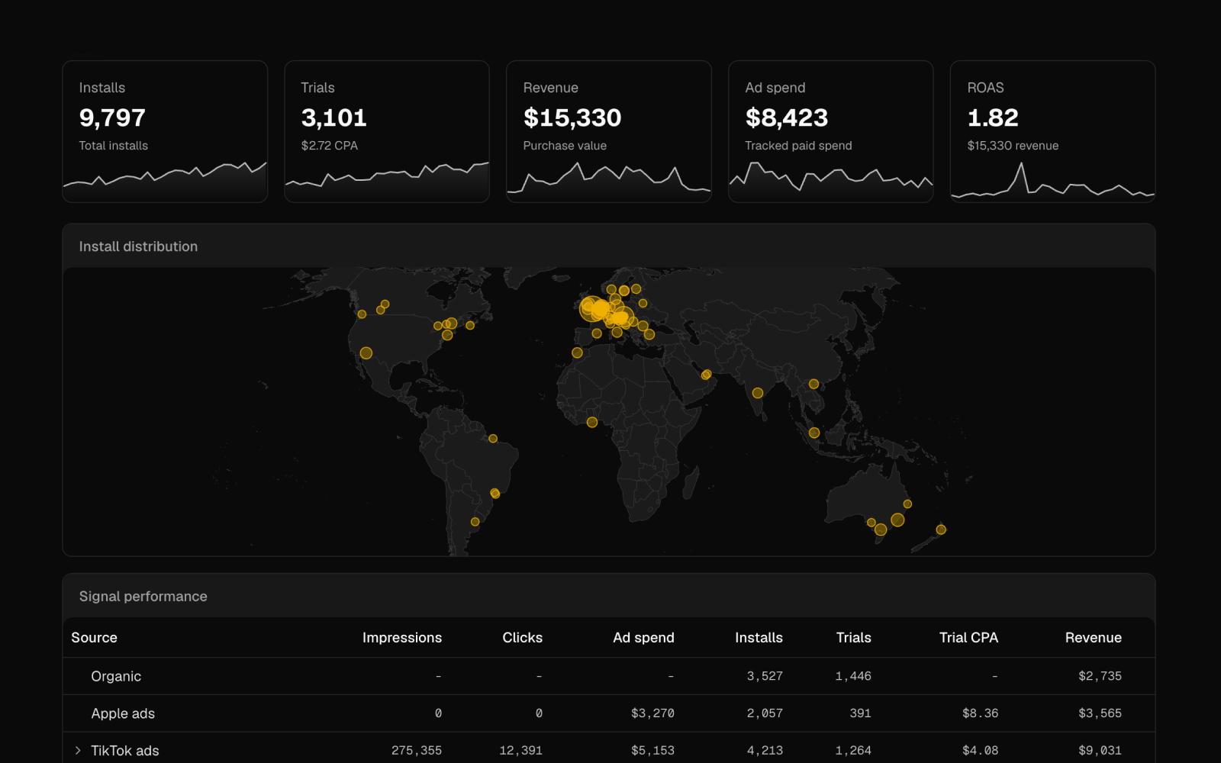This screenshot has height=763, width=1221.
Task: Click Organic installs value 3,527
Action: (765, 676)
